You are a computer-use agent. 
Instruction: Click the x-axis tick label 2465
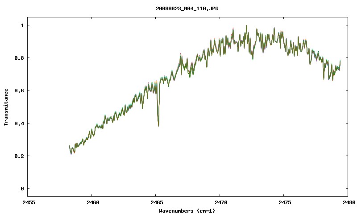point(157,202)
